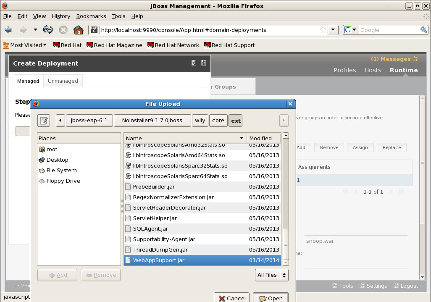Select libIntroscopeSolarisSparc32Stats.so file
This screenshot has height=302, width=431.
[202, 166]
